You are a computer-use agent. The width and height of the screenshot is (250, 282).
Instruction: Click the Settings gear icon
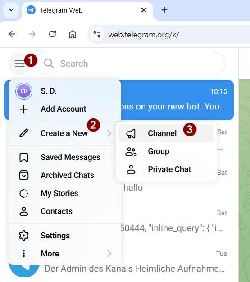(24, 236)
